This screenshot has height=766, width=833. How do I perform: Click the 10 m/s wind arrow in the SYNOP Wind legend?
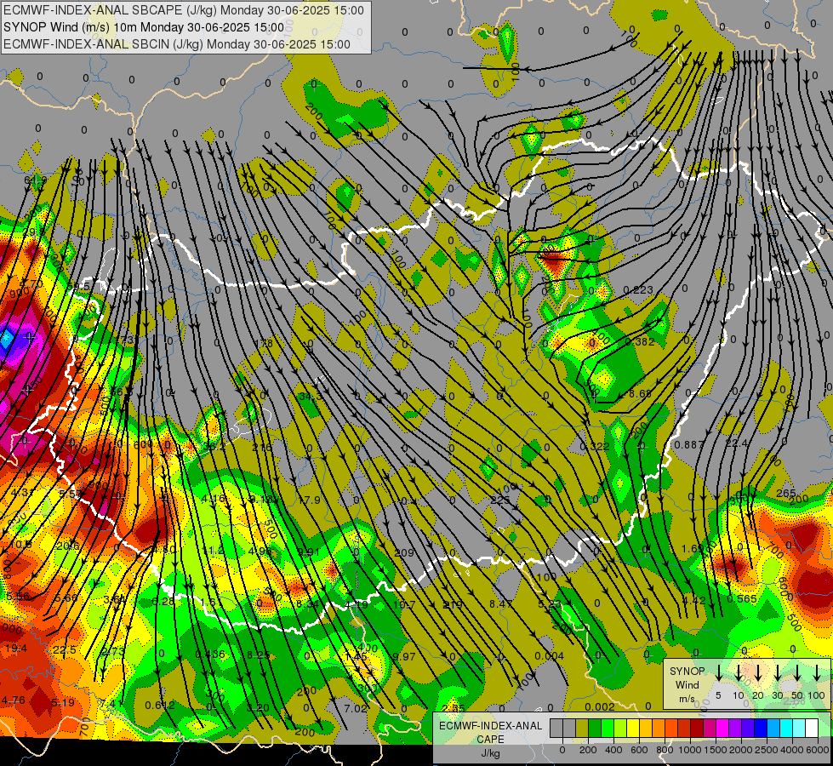pyautogui.click(x=738, y=673)
